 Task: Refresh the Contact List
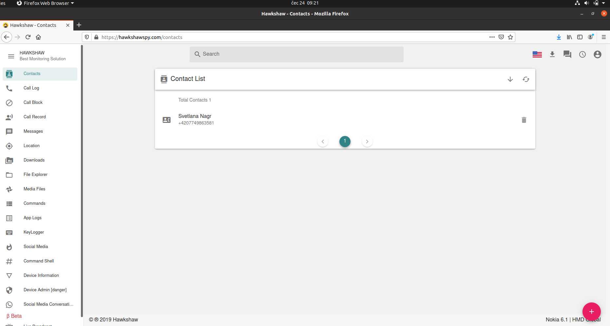(x=526, y=79)
